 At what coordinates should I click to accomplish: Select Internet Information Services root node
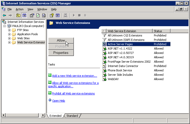tap(26, 22)
